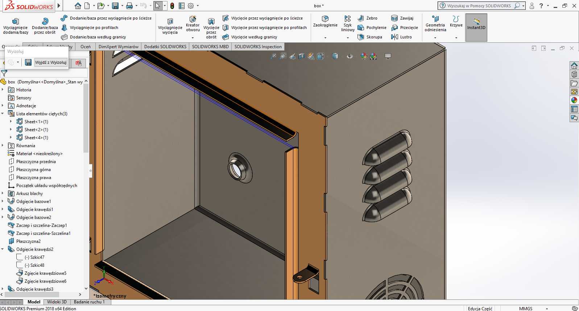Image resolution: width=579 pixels, height=311 pixels.
Task: Click the feature tree filter funnel icon
Action: pos(4,73)
